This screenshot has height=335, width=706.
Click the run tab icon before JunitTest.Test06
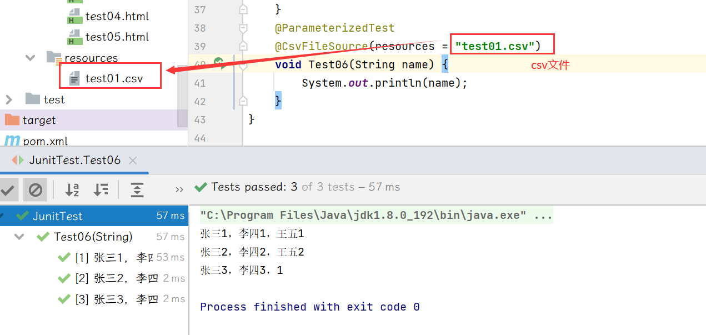pyautogui.click(x=18, y=161)
